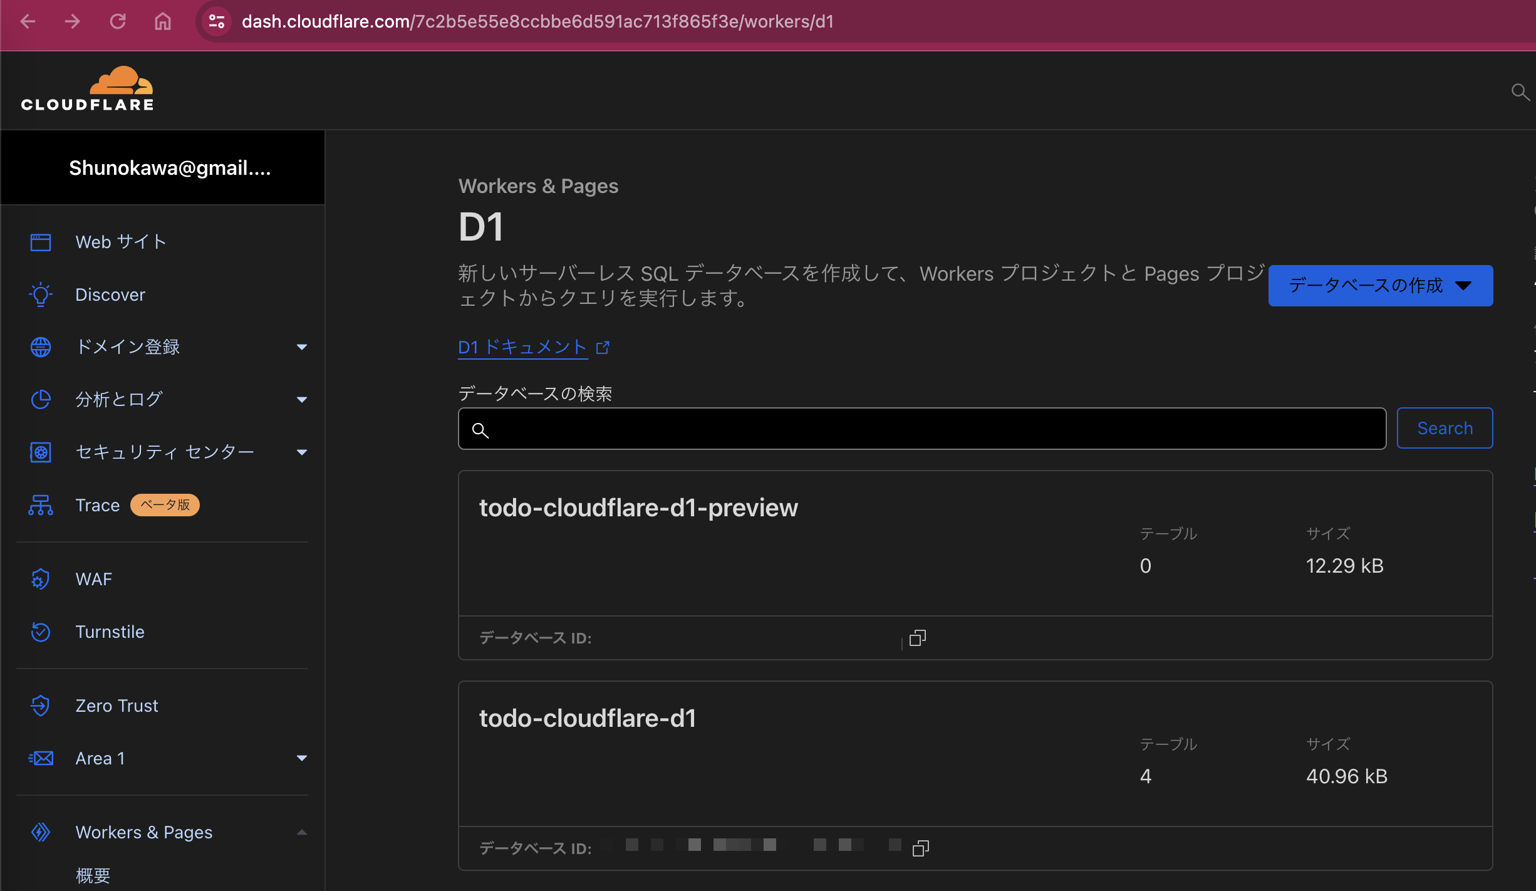Expand the セキュリティ センター section
This screenshot has height=891, width=1536.
(x=303, y=452)
